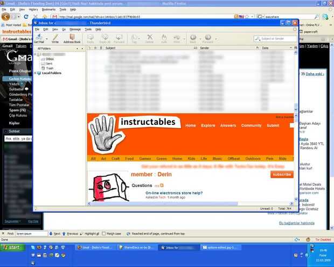The image size is (334, 267).
Task: Close the Firefox find bar
Action: [x=3, y=234]
